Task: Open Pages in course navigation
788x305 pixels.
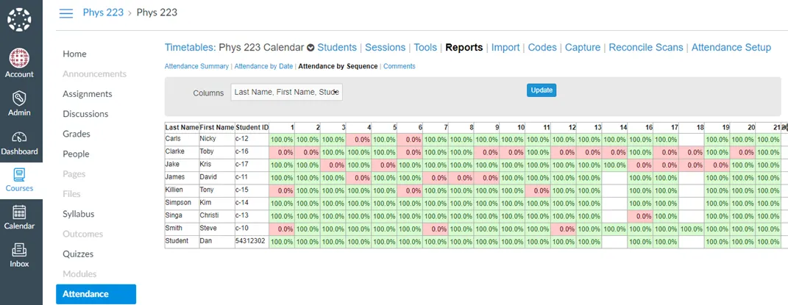Action: (74, 174)
